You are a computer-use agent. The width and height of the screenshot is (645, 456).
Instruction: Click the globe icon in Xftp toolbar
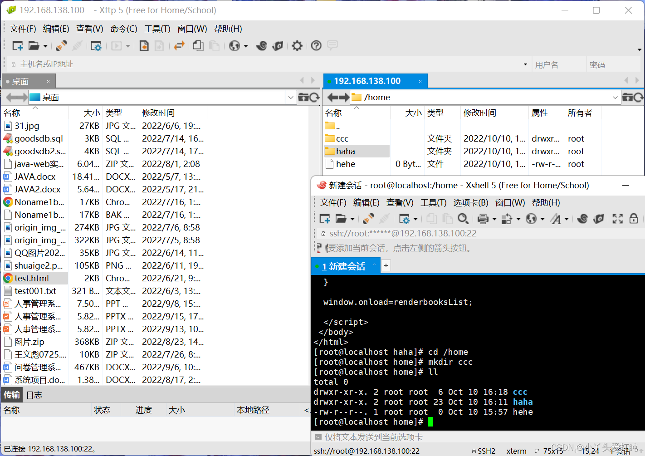click(235, 46)
